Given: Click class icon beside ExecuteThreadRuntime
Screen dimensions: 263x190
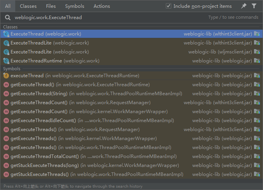Looking at the screenshot, I should click(6, 61).
